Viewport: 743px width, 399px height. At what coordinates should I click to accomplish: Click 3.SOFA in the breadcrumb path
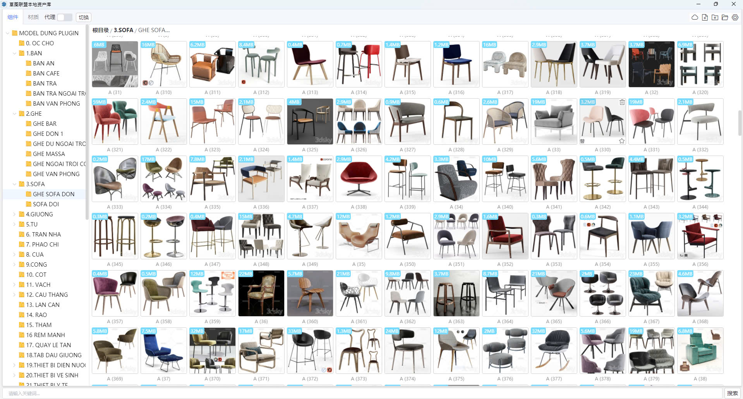pos(124,30)
